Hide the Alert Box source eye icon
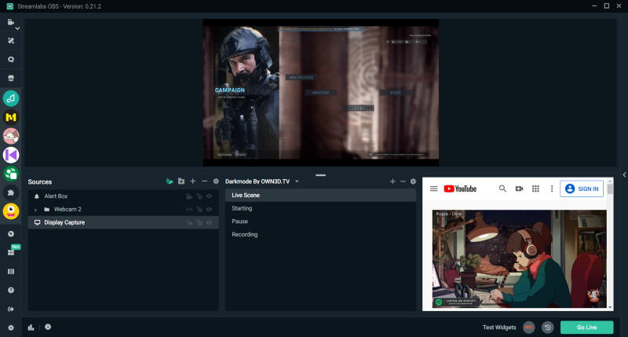The height and width of the screenshot is (337, 628). [x=209, y=196]
